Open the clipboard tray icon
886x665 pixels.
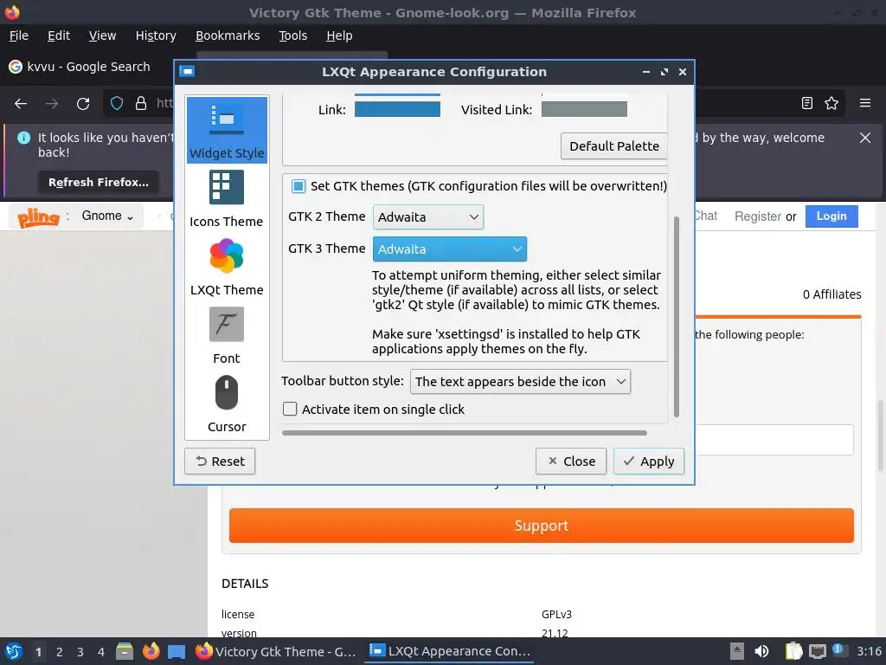(x=794, y=651)
